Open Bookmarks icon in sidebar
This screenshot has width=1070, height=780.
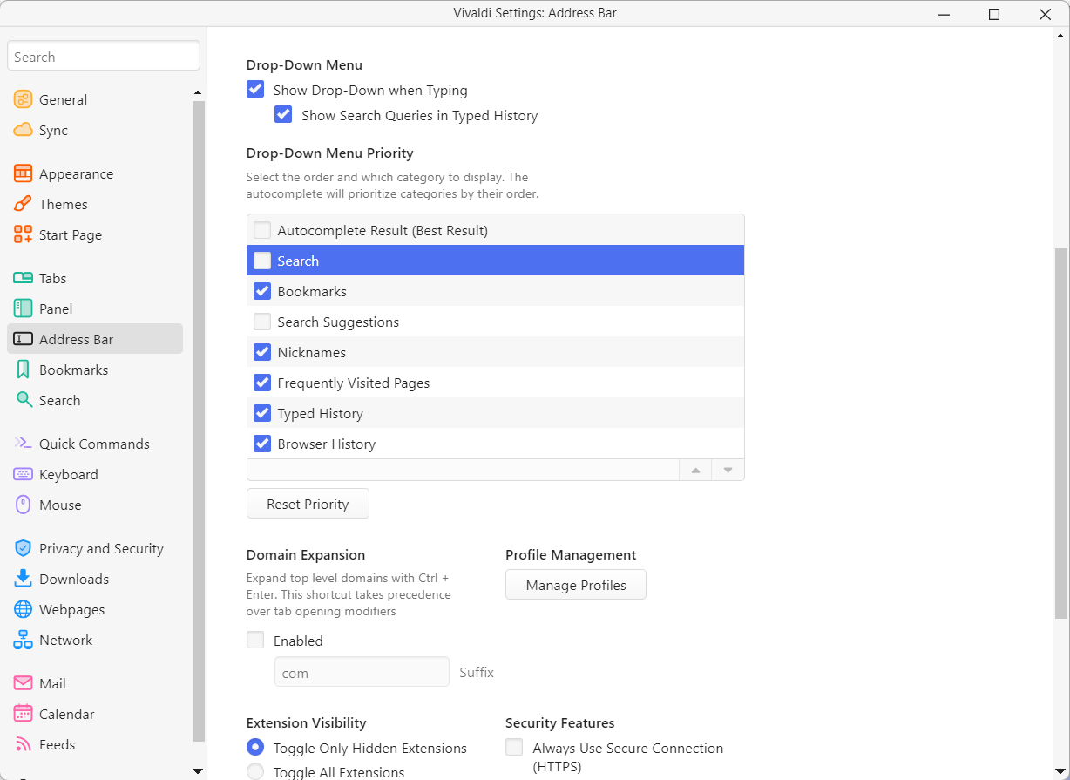tap(24, 370)
